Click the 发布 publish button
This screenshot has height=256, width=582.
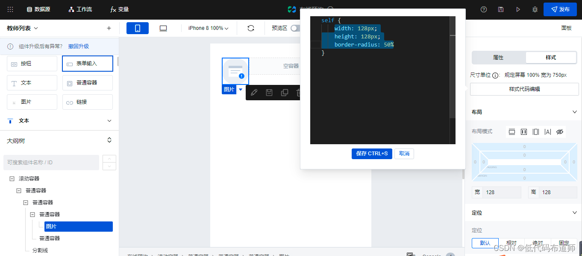tap(560, 9)
